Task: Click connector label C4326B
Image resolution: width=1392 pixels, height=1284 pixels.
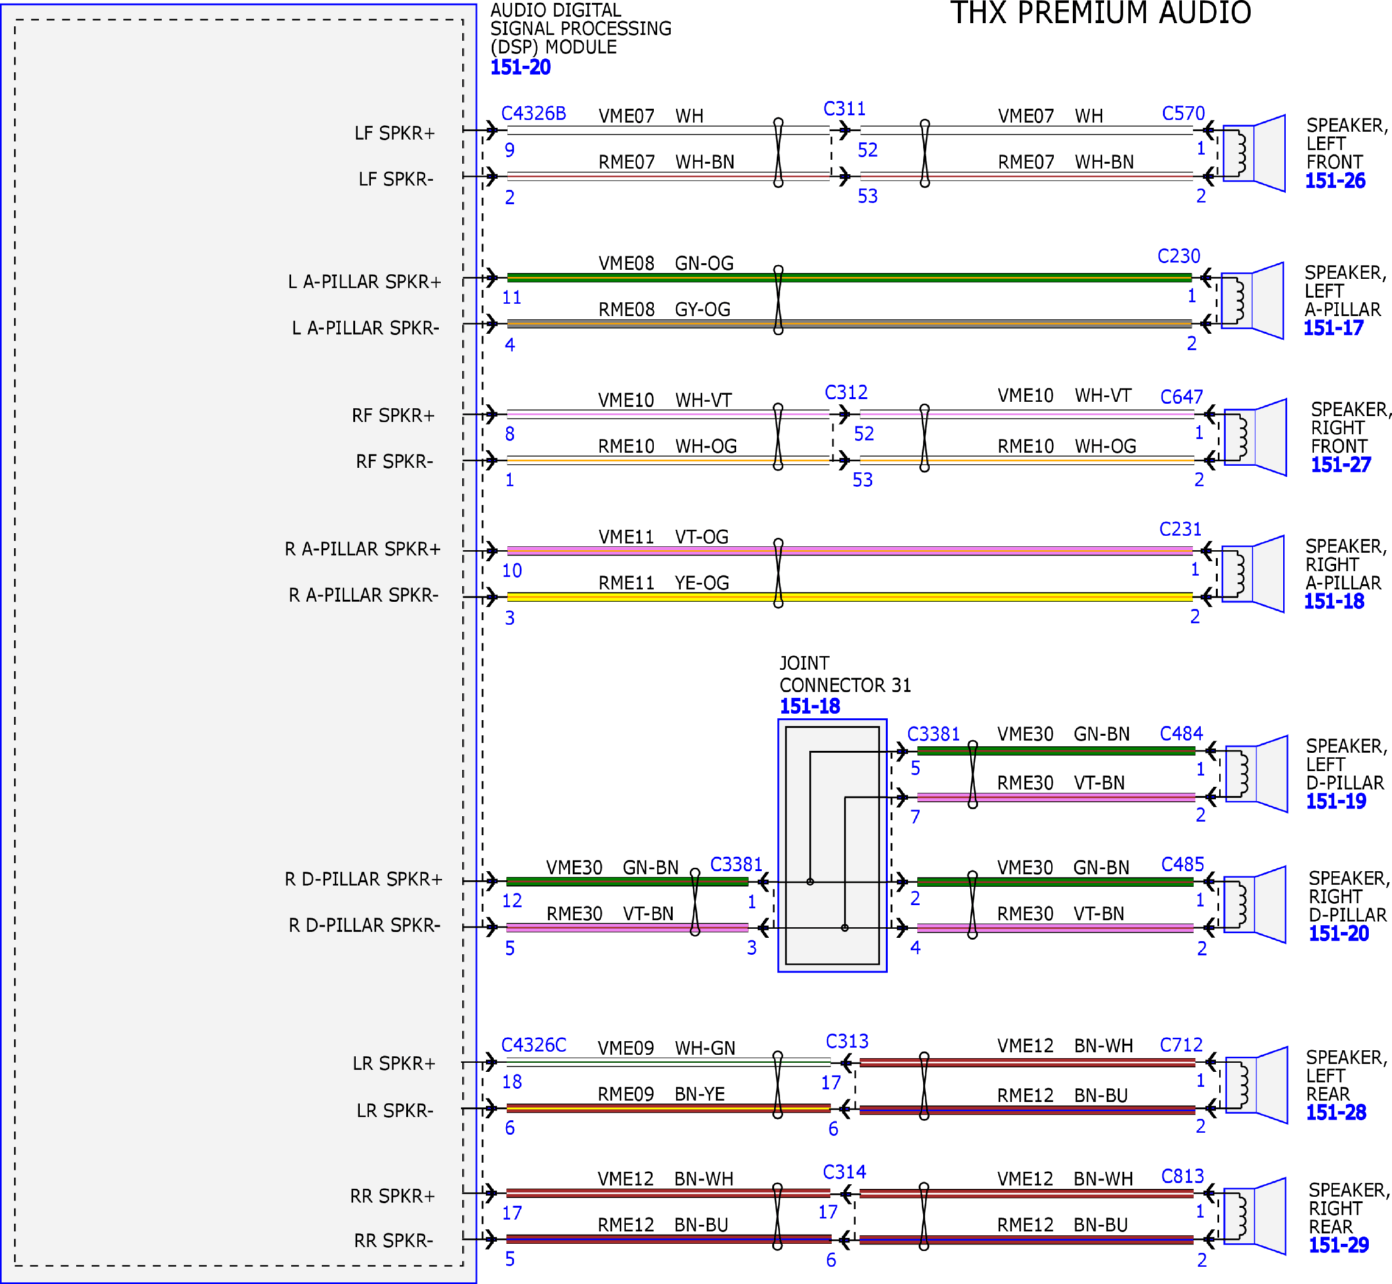Action: click(533, 113)
